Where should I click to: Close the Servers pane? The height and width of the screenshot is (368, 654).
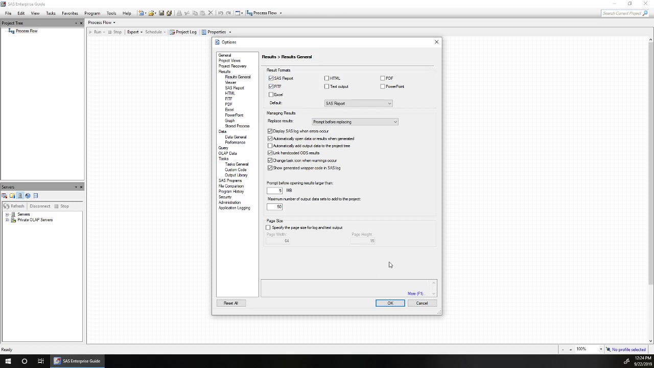[x=81, y=187]
